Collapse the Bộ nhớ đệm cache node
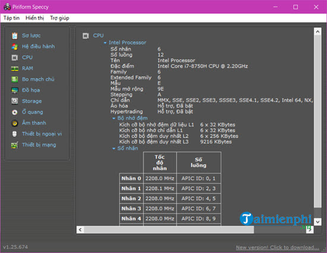Viewport: 327px width, 253px height. (114, 118)
